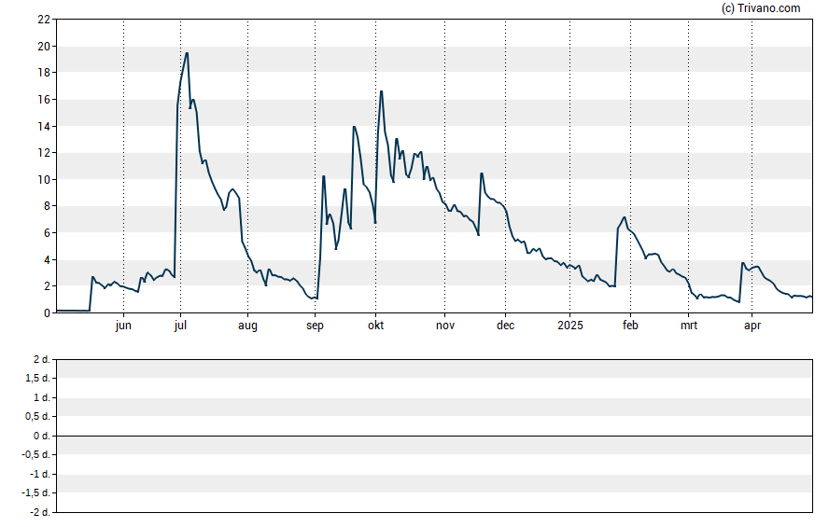
Task: Click the 'jun' month label
Action: (x=123, y=326)
